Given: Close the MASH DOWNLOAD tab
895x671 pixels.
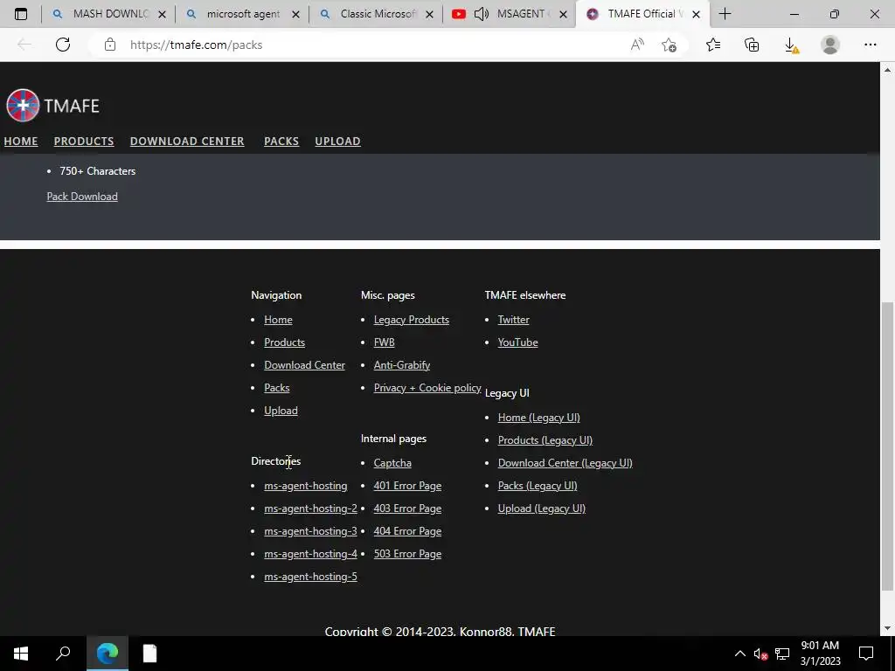Looking at the screenshot, I should click(162, 15).
